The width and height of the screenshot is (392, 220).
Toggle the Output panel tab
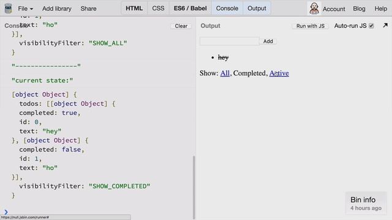tap(257, 8)
